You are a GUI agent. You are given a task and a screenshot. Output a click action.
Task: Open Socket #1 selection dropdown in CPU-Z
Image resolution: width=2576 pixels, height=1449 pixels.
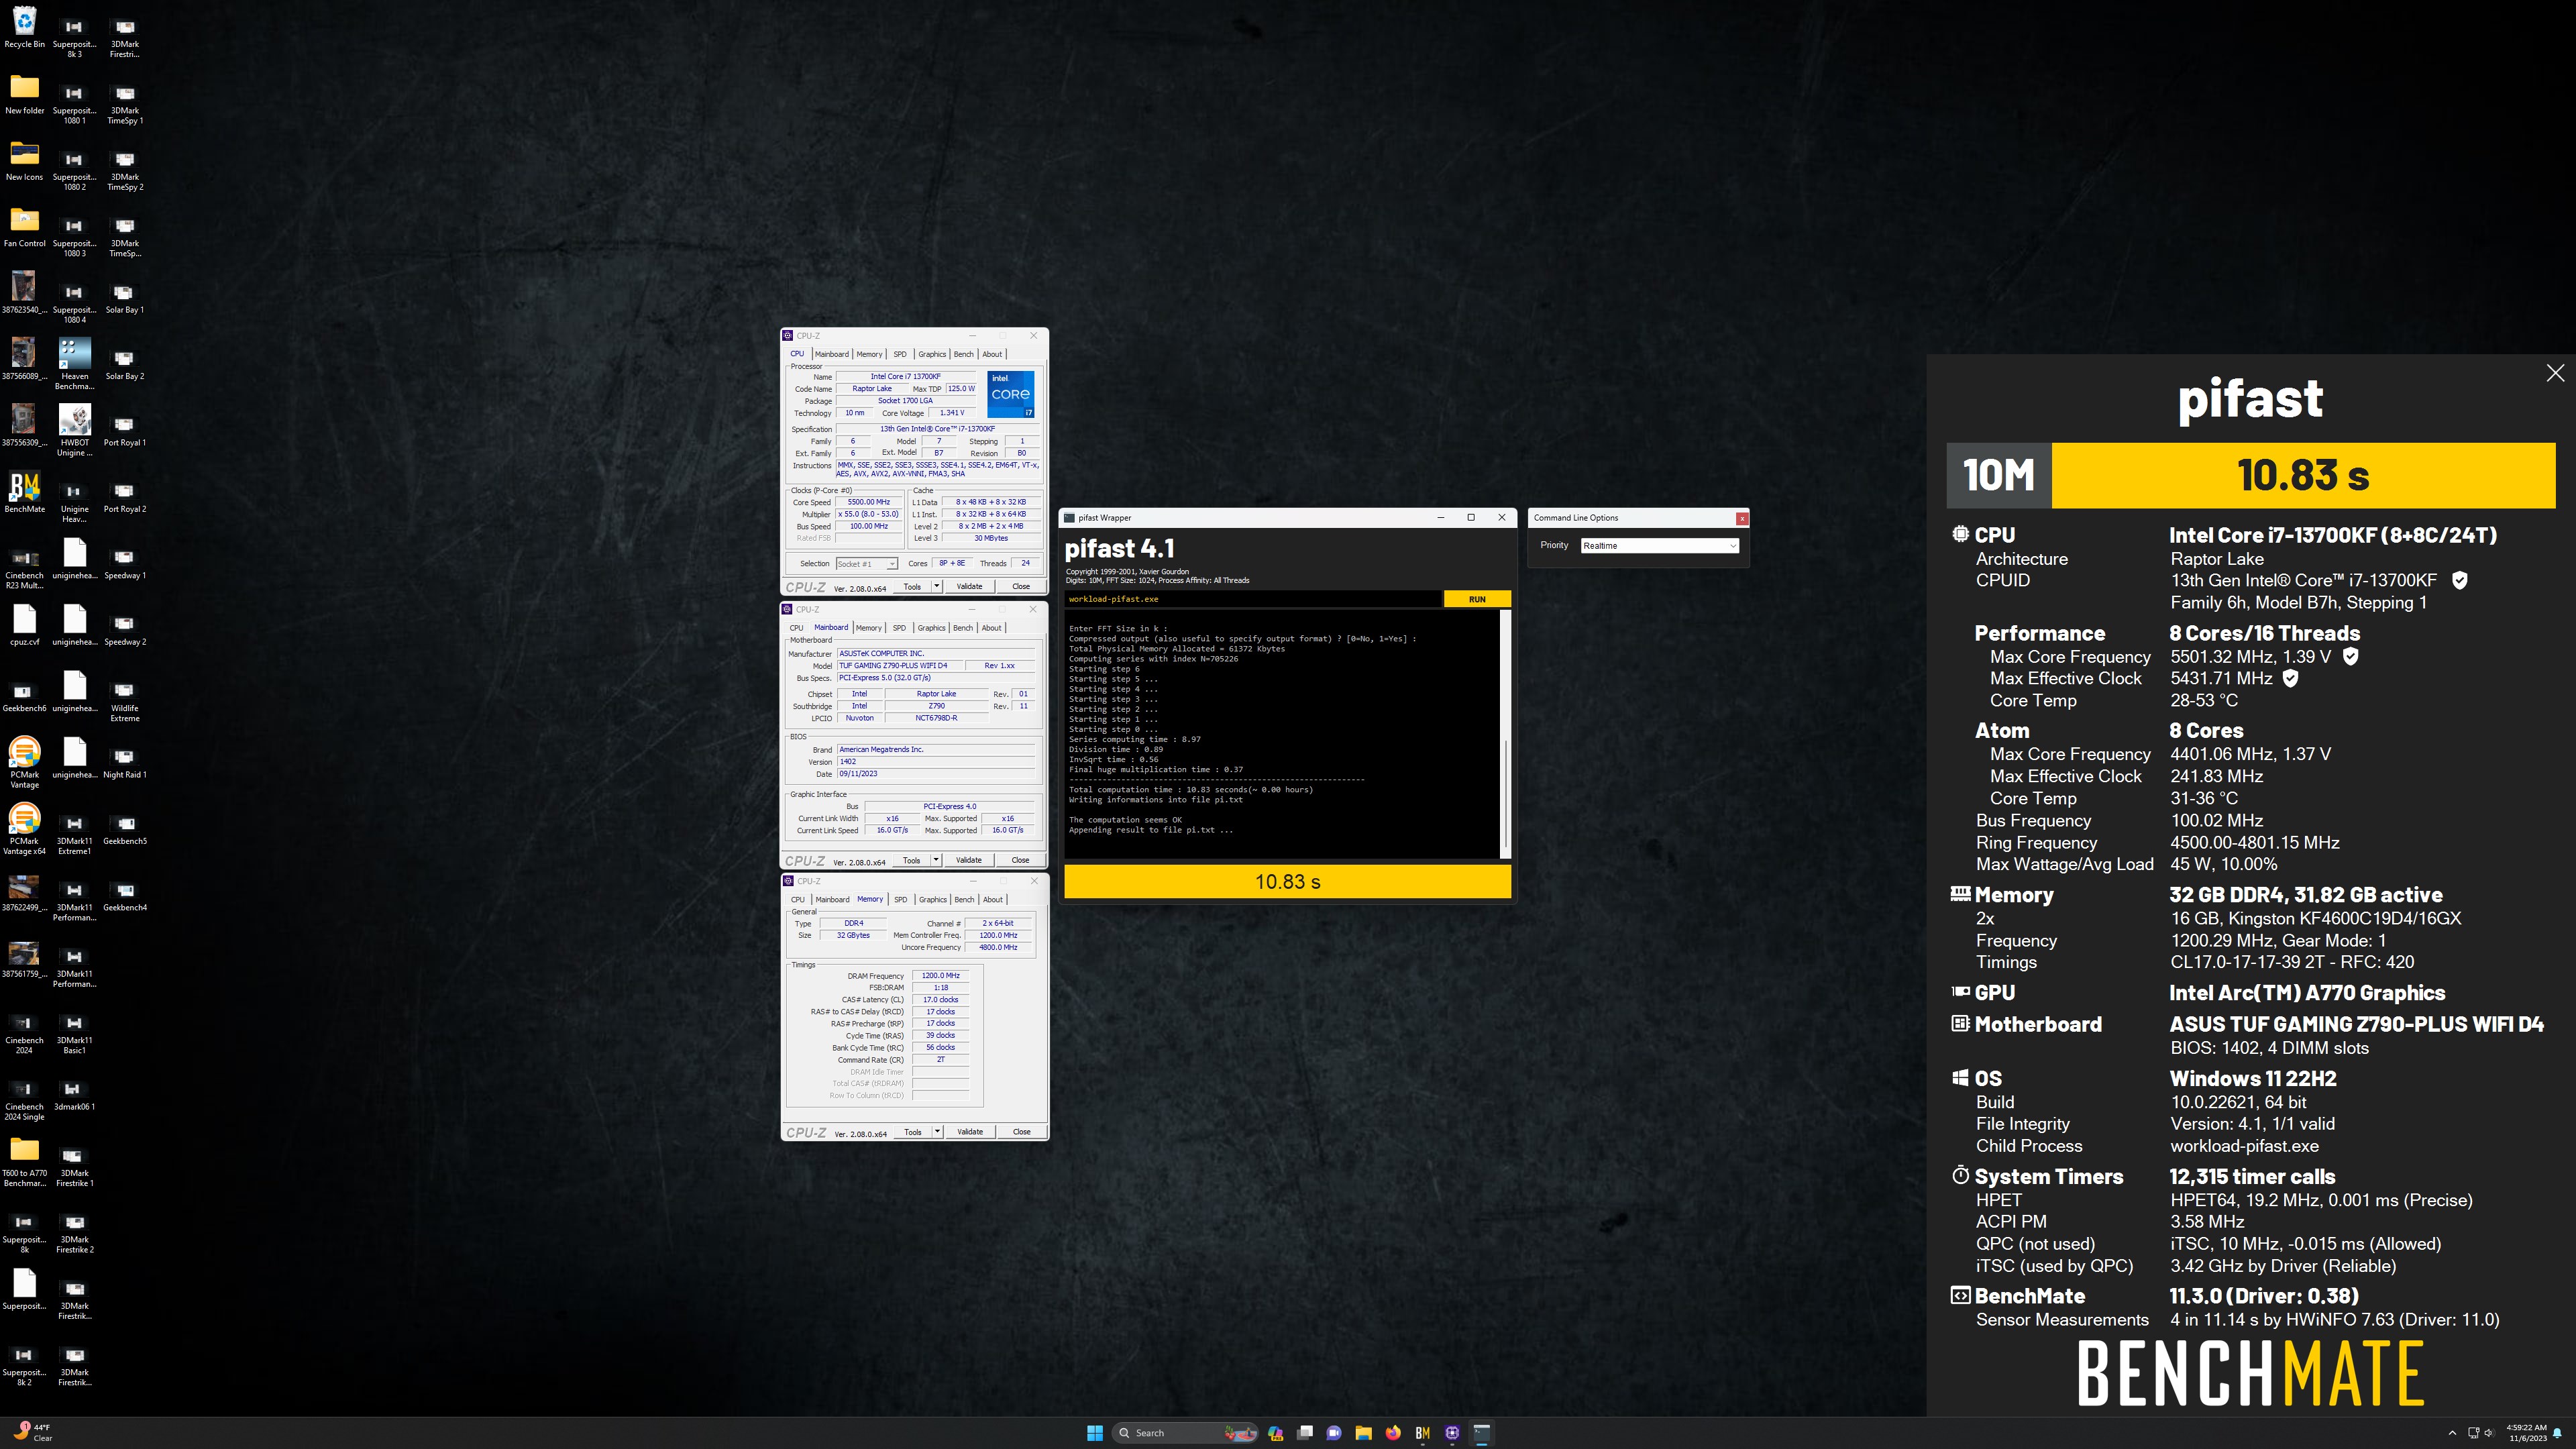pyautogui.click(x=867, y=564)
